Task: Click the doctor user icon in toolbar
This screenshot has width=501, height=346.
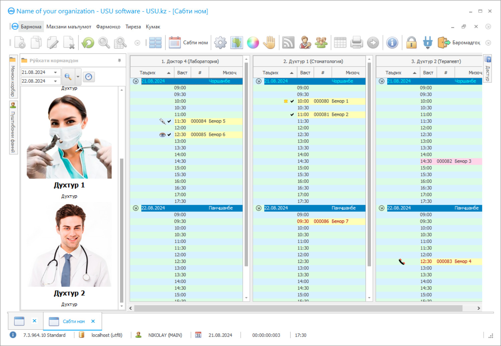Action: tap(305, 42)
